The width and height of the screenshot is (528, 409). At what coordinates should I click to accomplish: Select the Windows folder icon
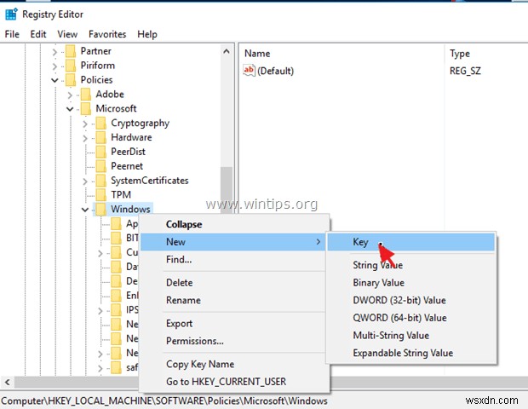[101, 210]
